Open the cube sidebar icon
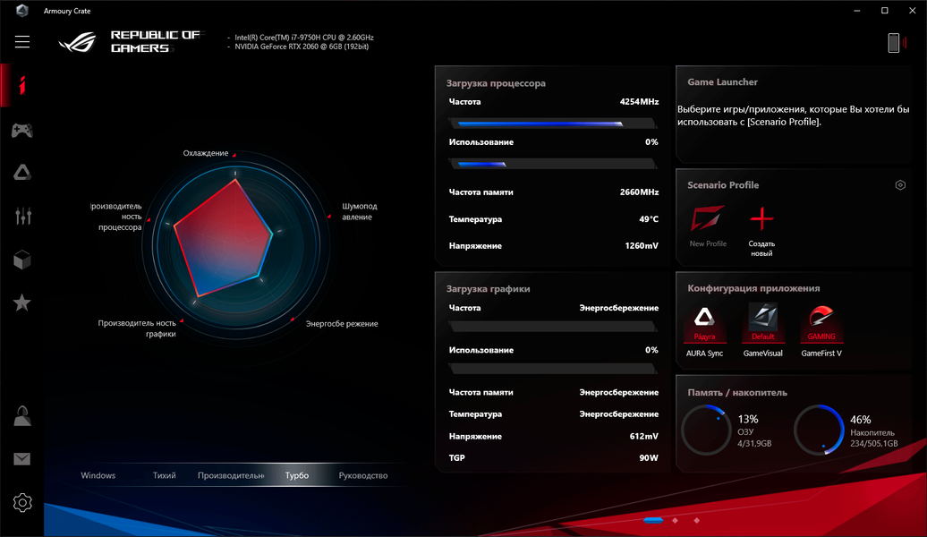 click(22, 260)
